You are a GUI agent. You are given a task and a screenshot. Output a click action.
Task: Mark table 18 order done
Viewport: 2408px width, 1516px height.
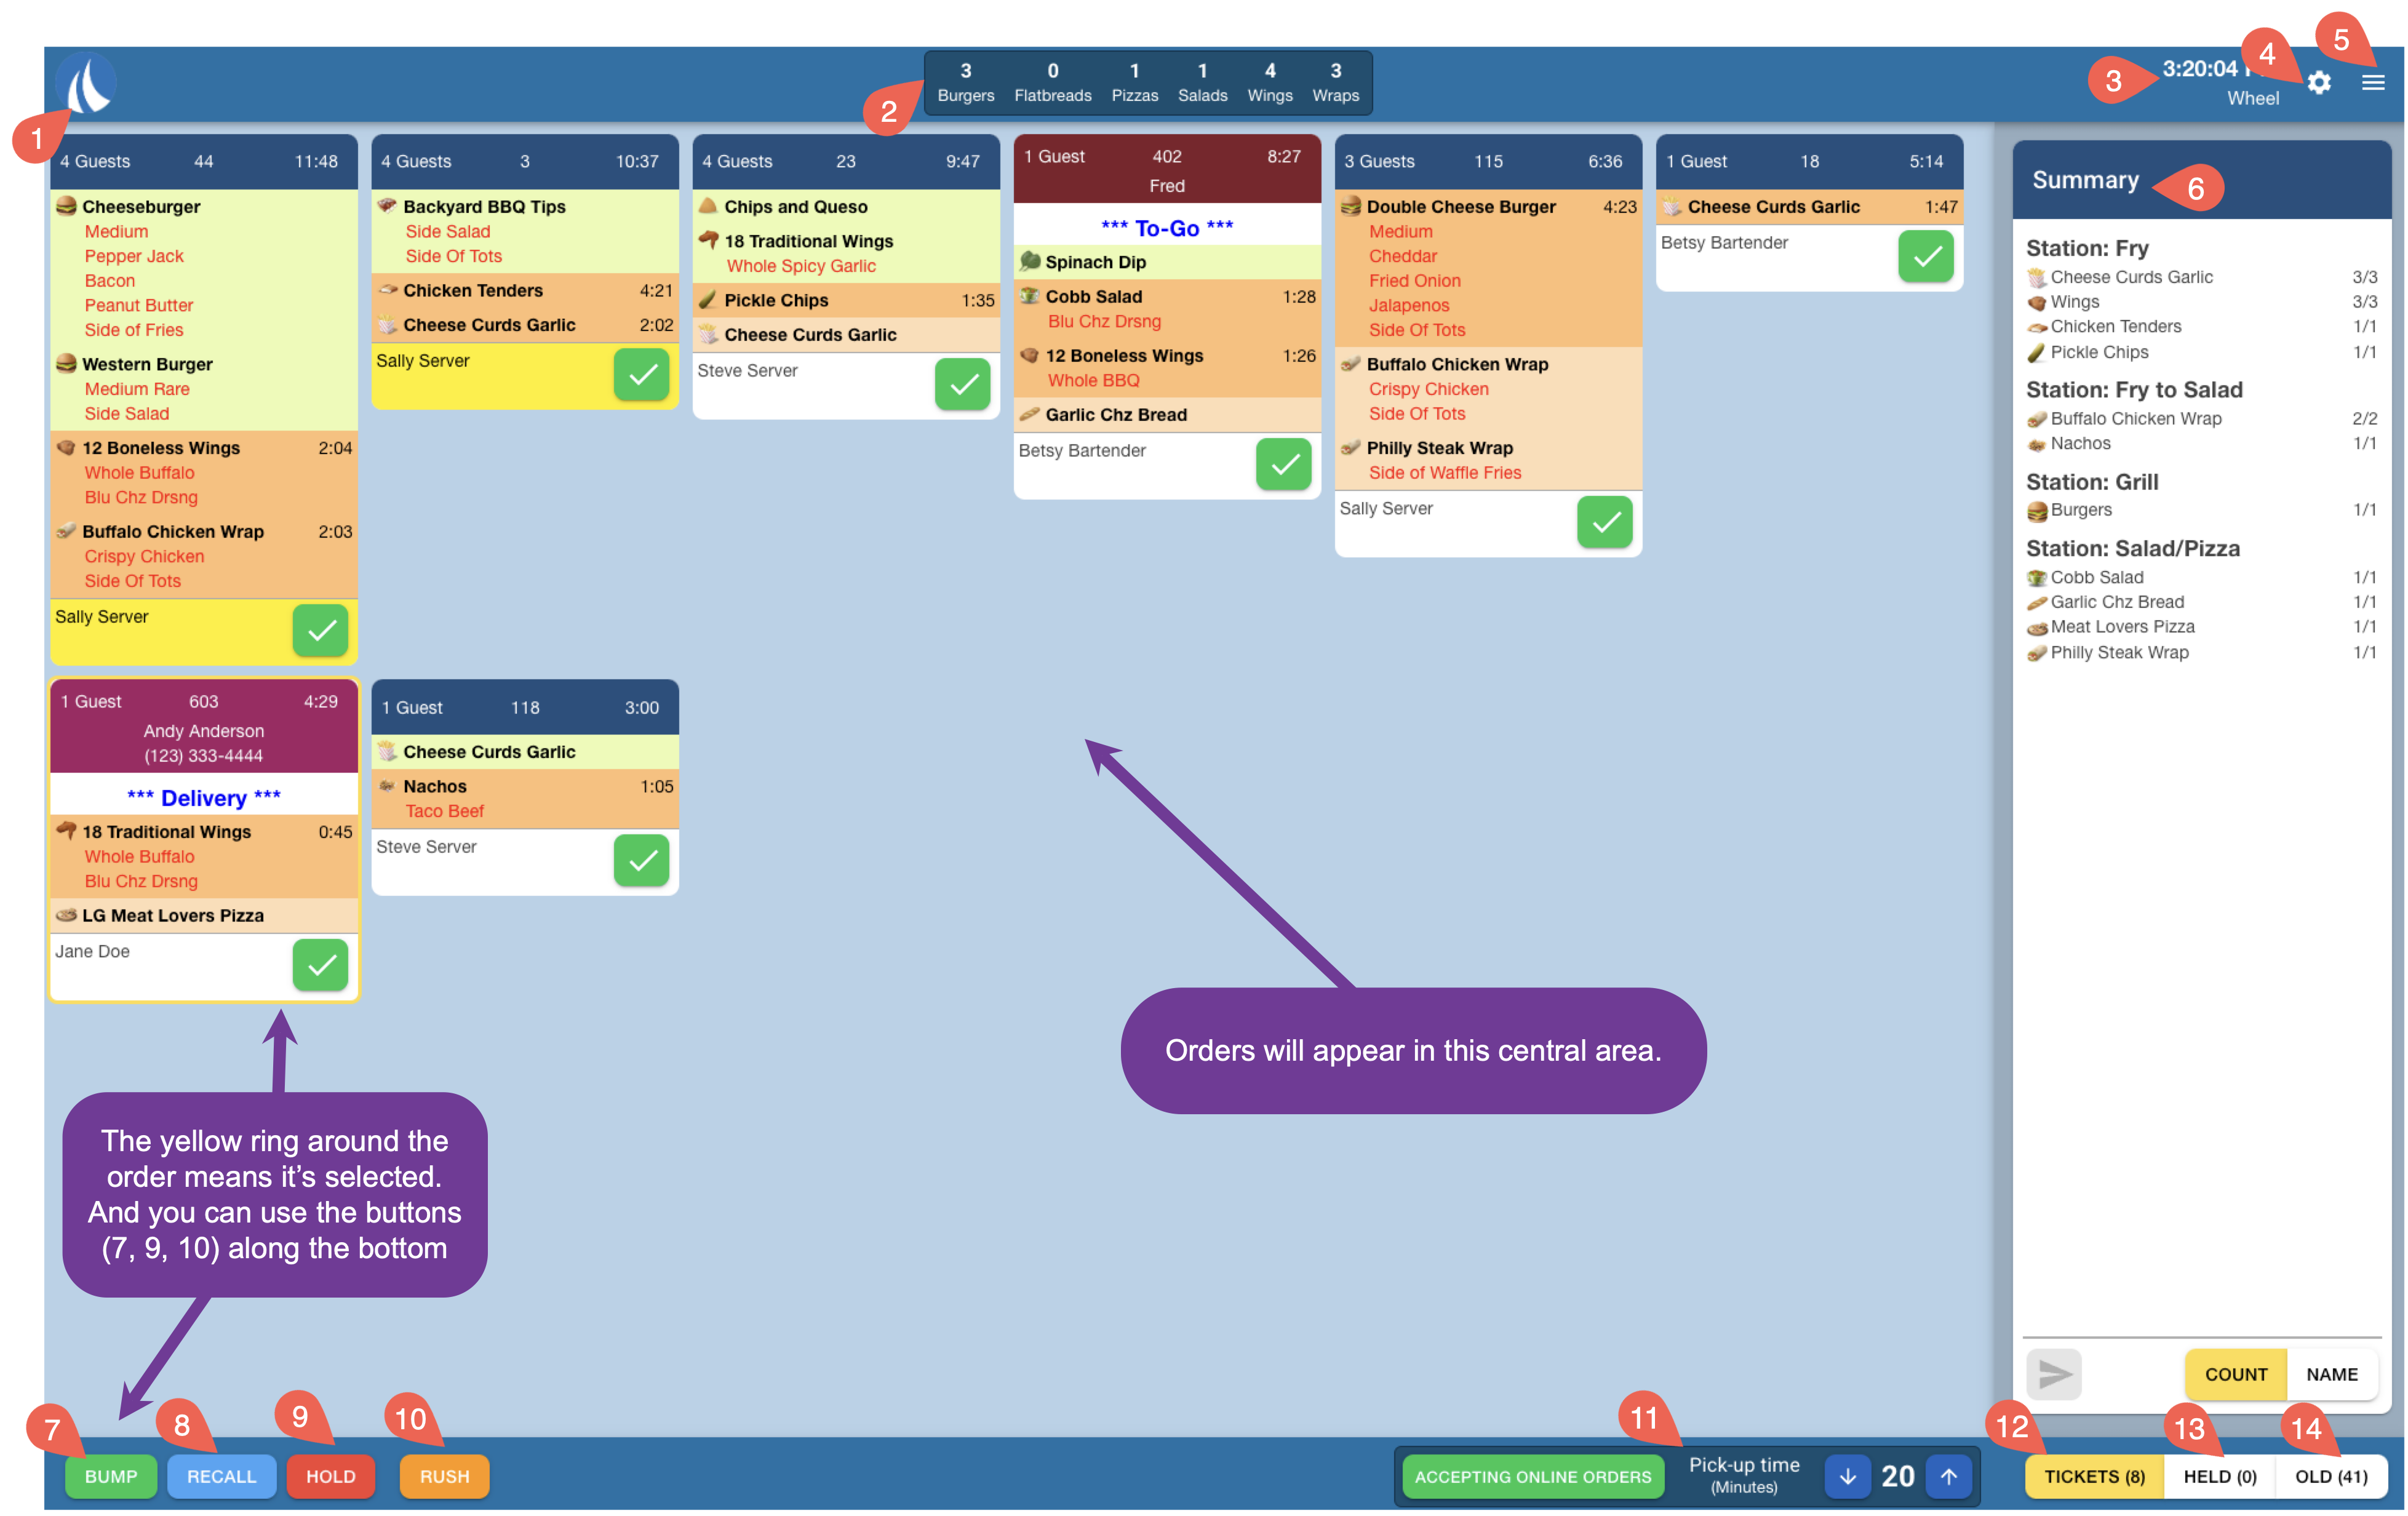[x=1926, y=256]
